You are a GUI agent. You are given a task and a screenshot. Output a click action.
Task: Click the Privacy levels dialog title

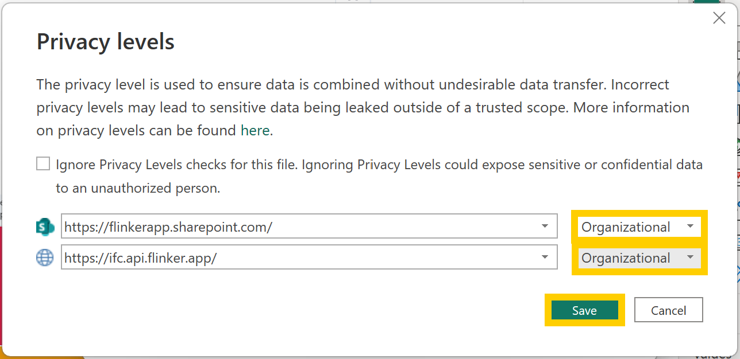(x=105, y=41)
